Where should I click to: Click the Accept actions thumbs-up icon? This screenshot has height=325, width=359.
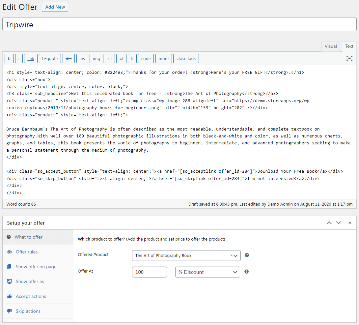coord(10,296)
